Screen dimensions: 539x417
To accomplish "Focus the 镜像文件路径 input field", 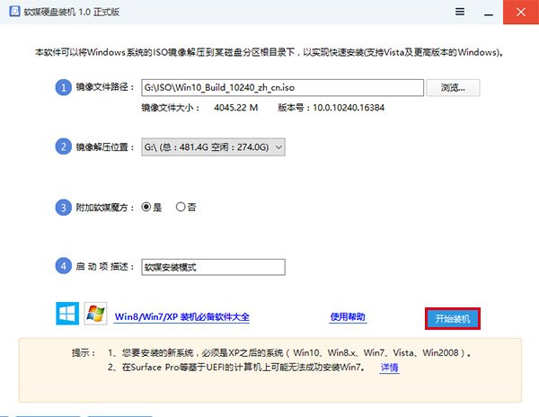I will [x=282, y=87].
